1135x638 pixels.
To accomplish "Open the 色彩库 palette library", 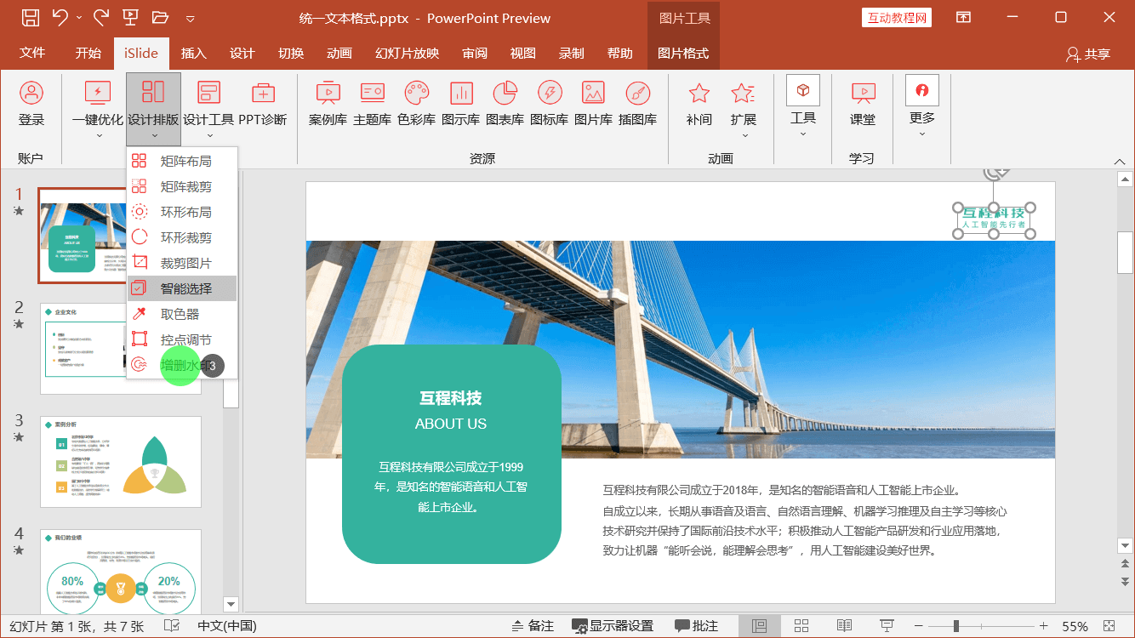I will 417,104.
